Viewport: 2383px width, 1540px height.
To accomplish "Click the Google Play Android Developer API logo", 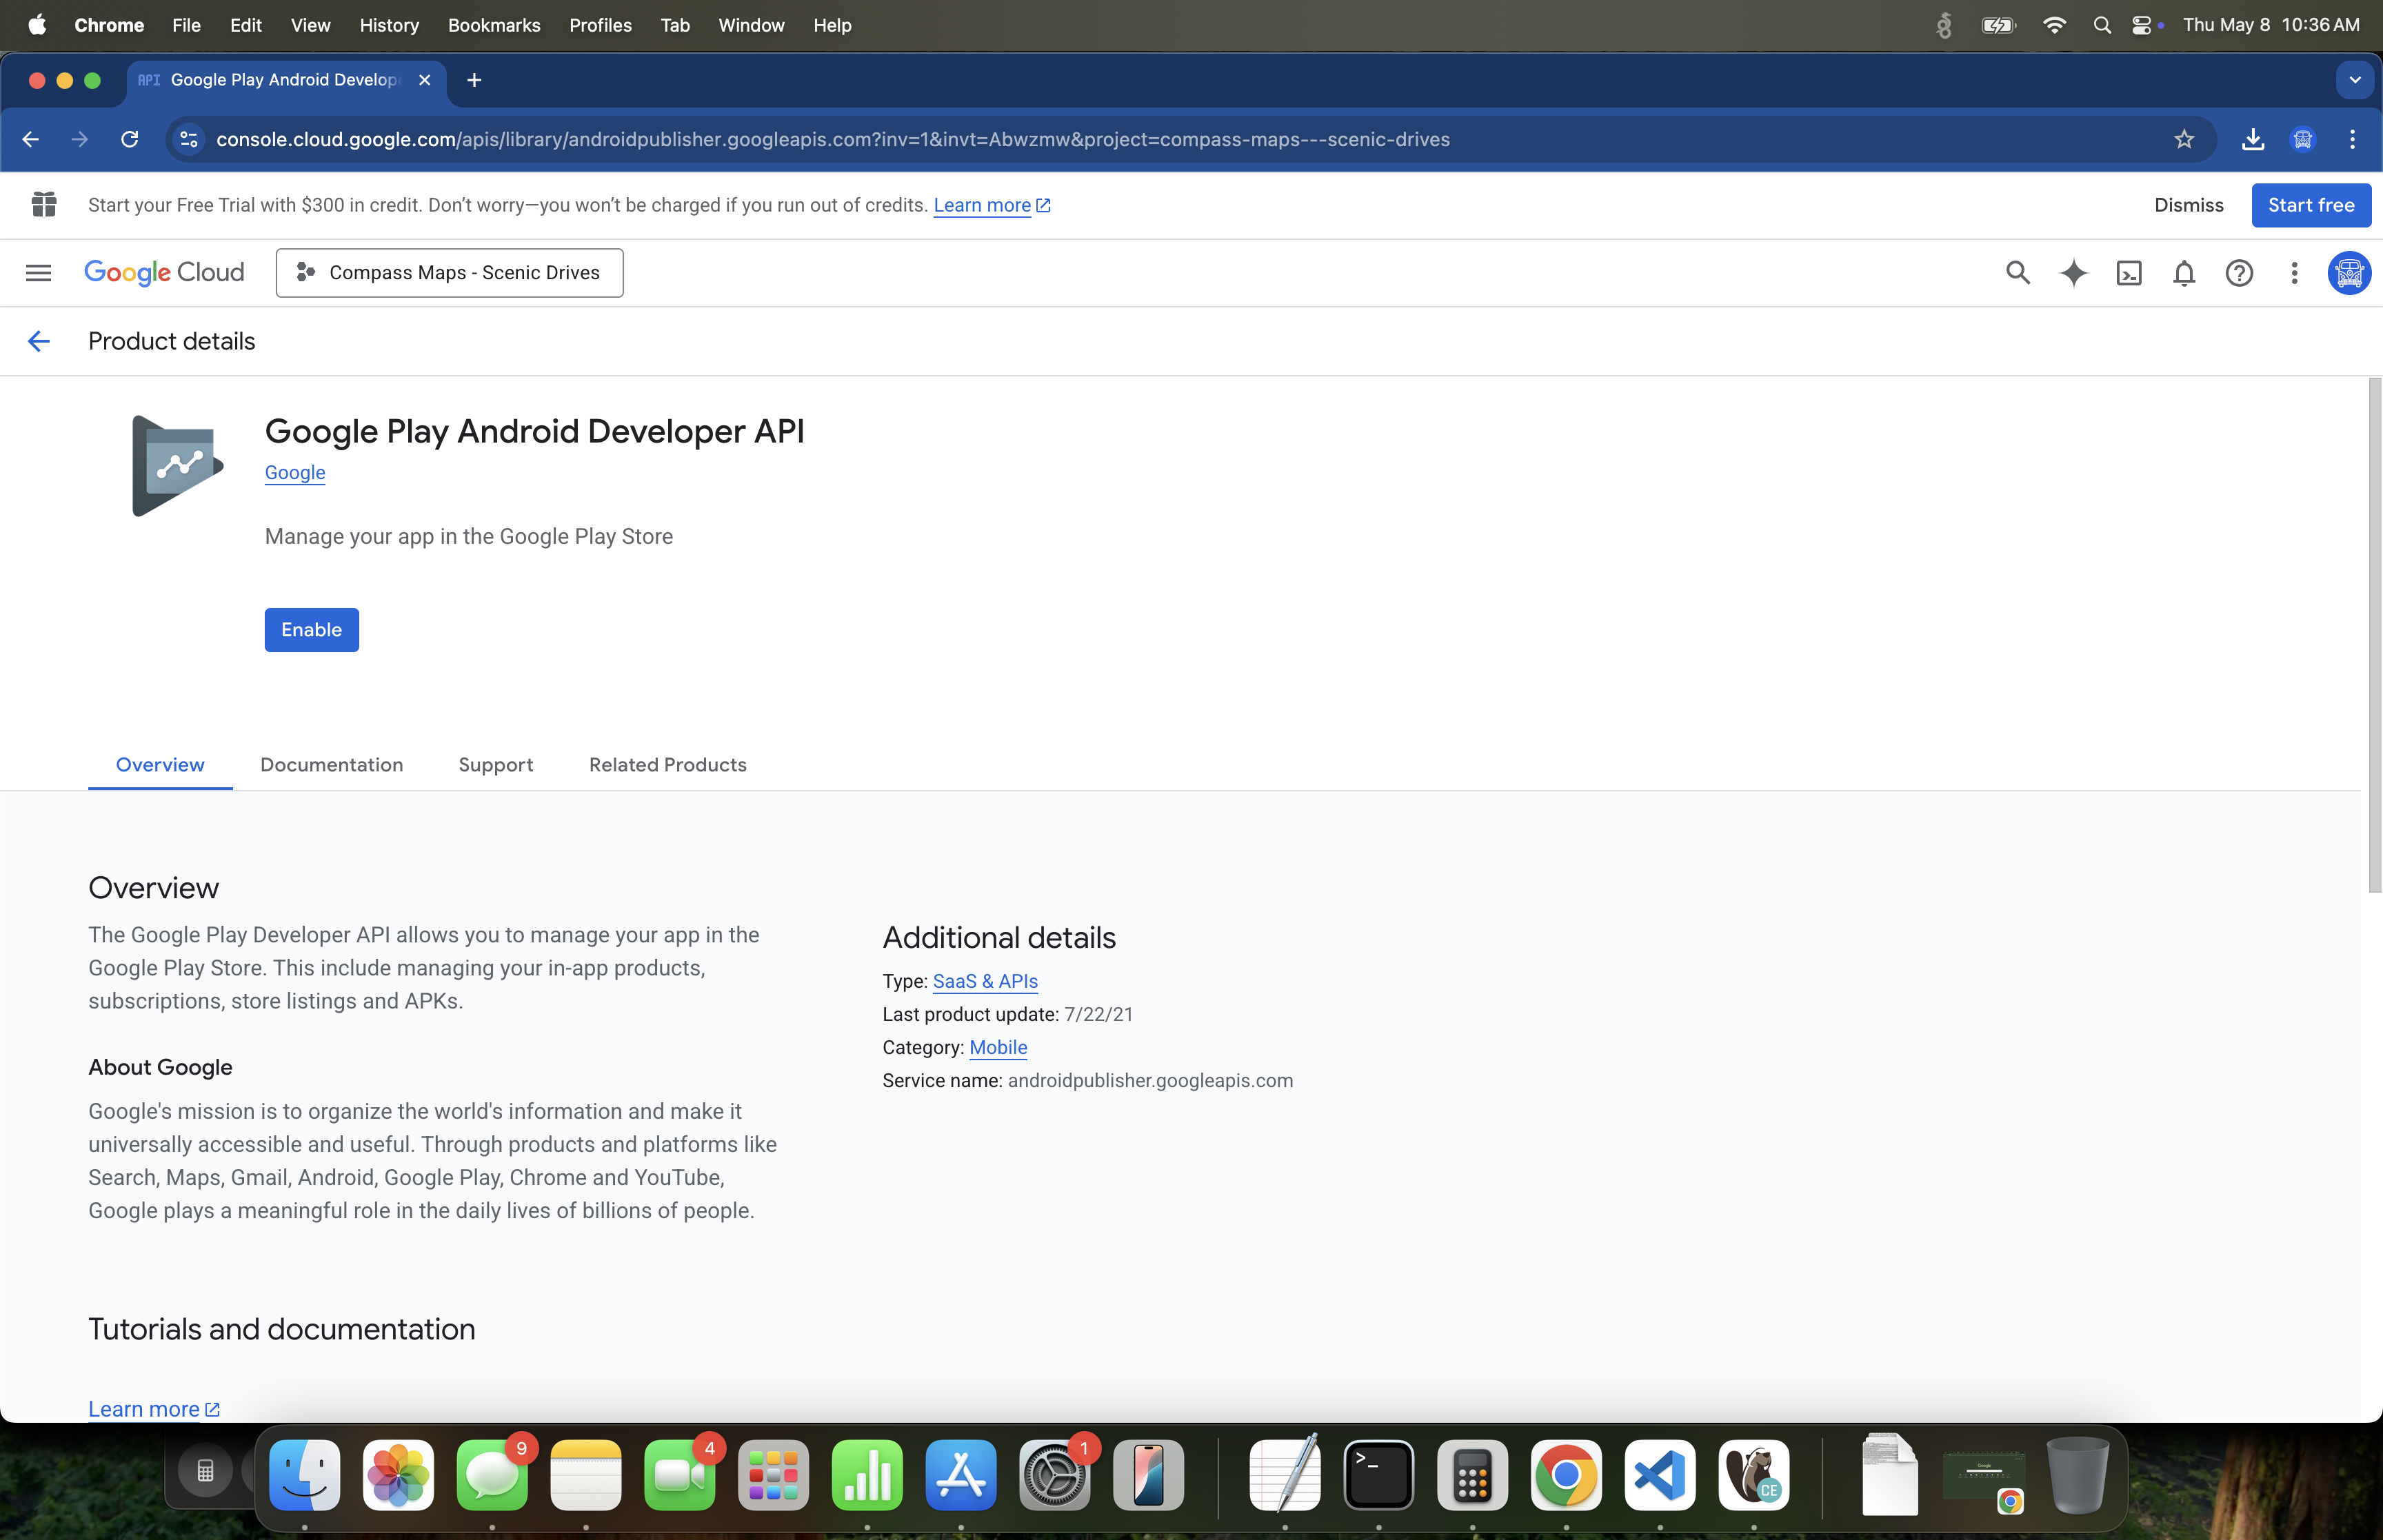I will click(178, 465).
